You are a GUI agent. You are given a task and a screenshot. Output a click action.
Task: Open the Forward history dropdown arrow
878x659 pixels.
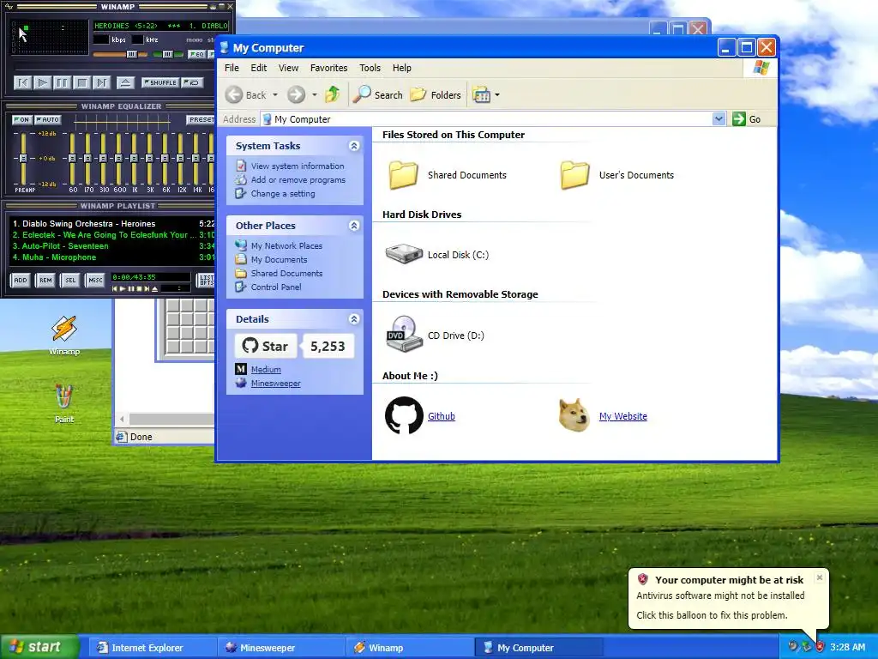coord(314,94)
